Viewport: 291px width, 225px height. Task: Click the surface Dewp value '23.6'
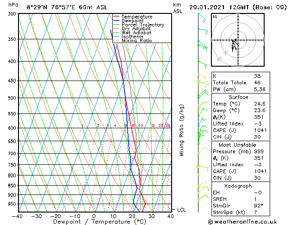pyautogui.click(x=260, y=111)
